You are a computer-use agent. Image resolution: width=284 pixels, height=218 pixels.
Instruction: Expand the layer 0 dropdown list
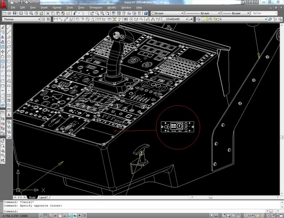pos(266,19)
